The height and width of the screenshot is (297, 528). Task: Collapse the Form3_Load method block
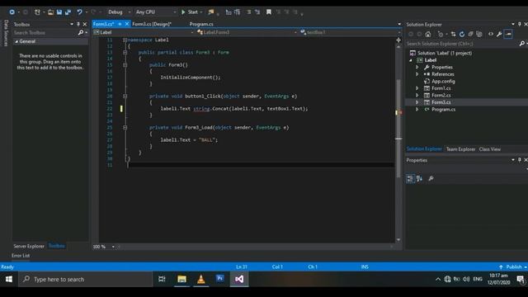(x=125, y=128)
